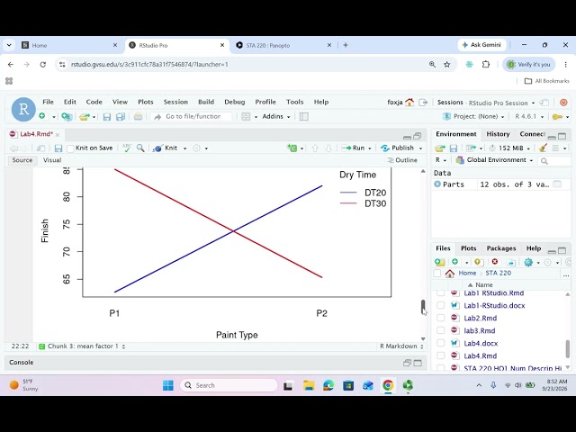Open the Chunk 3: mean factor 1 navigator
This screenshot has height=432, width=576.
(x=82, y=346)
